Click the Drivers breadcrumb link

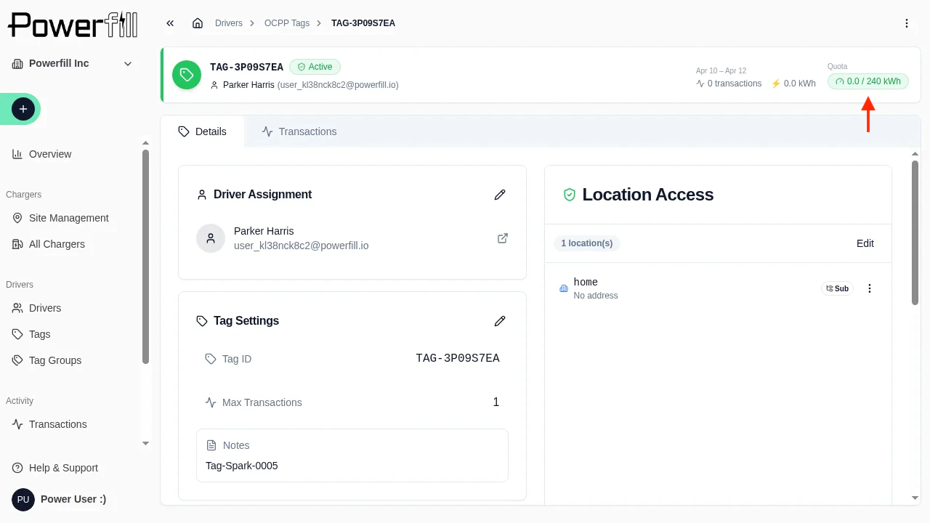(x=229, y=23)
